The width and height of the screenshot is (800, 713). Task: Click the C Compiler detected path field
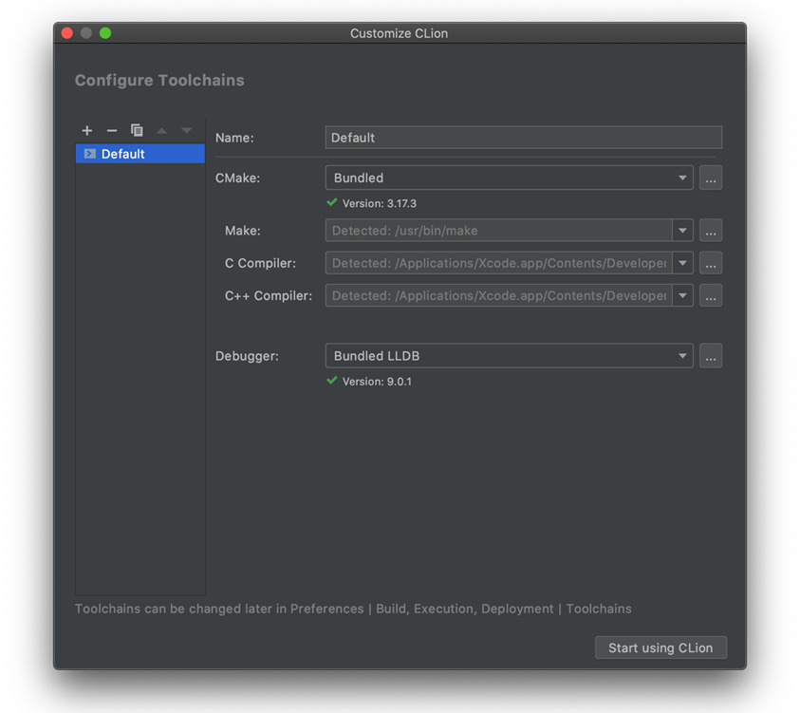coord(498,263)
